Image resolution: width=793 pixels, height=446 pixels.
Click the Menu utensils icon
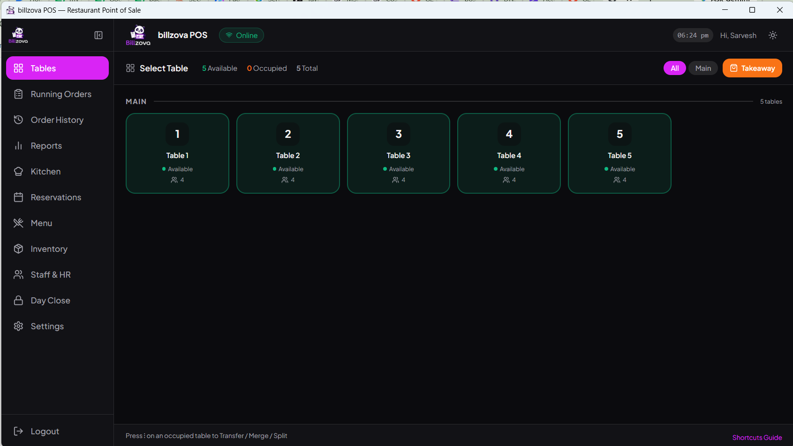(x=18, y=223)
